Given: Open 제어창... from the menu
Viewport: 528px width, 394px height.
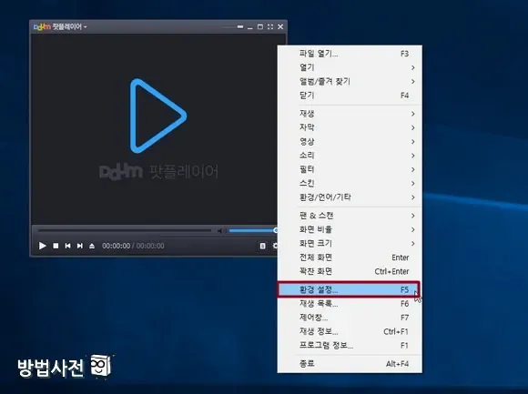Looking at the screenshot, I should pos(350,318).
